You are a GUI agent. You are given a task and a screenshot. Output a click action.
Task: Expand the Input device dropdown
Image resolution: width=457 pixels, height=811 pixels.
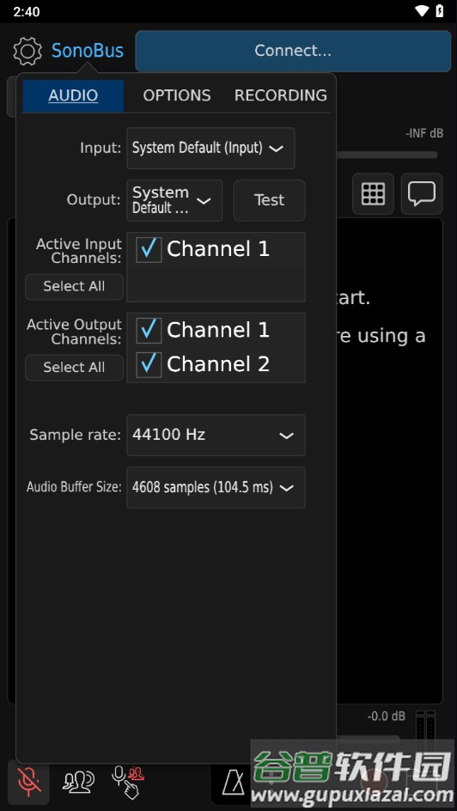tap(211, 149)
